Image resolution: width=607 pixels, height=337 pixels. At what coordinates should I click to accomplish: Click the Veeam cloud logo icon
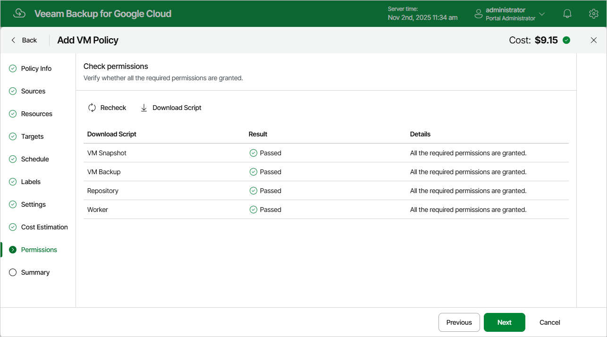(x=19, y=13)
